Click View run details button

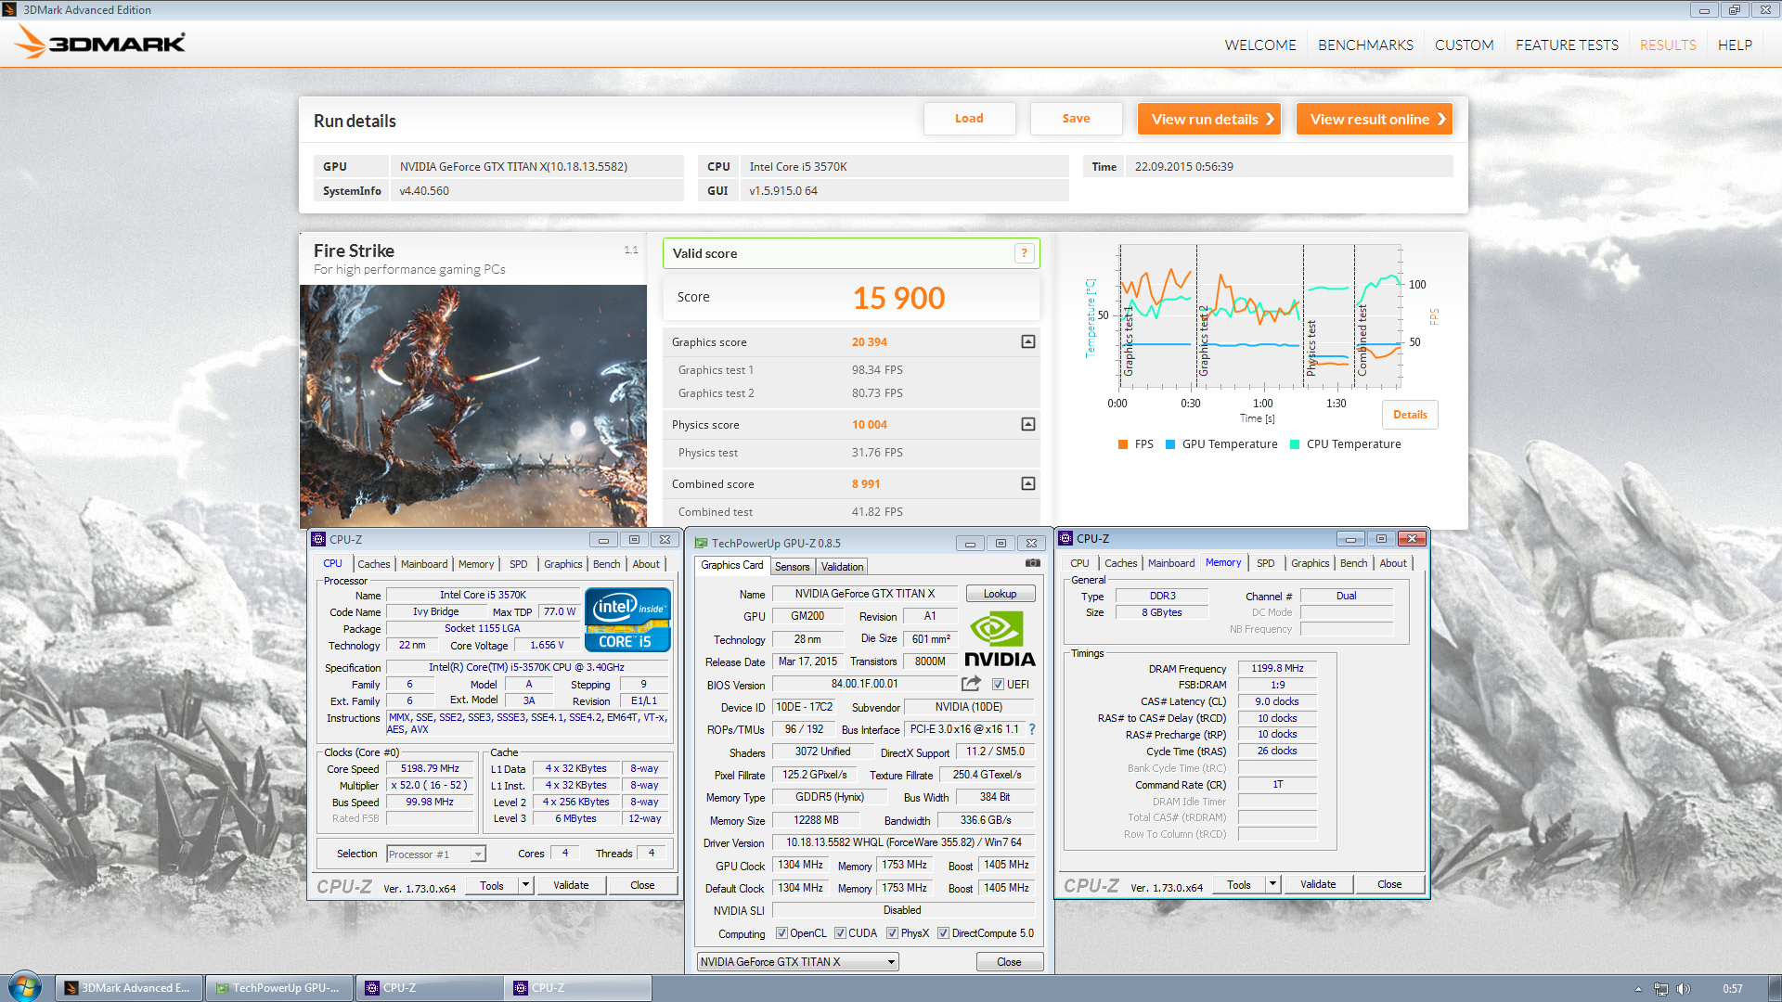(x=1209, y=119)
